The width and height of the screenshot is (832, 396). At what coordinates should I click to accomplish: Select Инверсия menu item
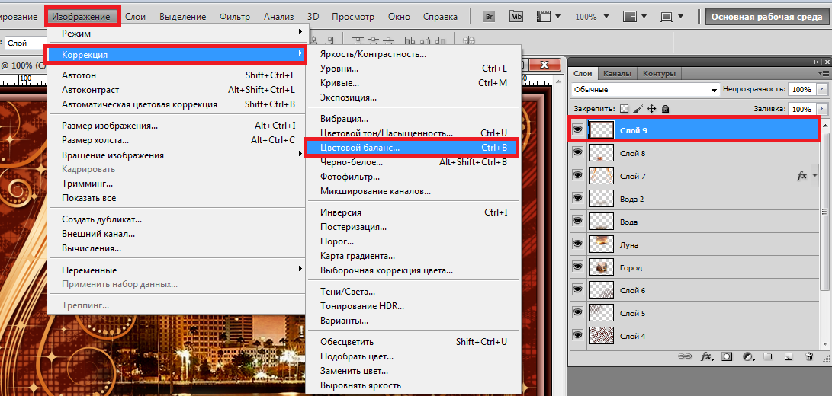[x=413, y=212]
